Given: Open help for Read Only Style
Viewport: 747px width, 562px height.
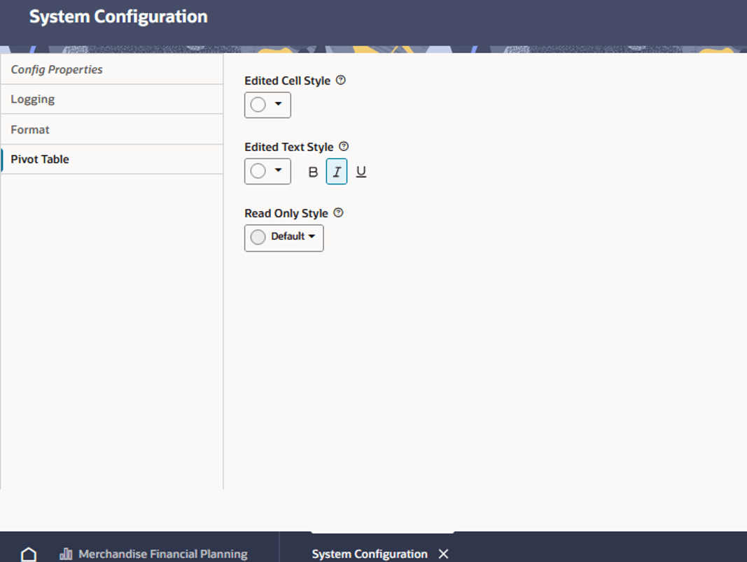Looking at the screenshot, I should click(338, 212).
